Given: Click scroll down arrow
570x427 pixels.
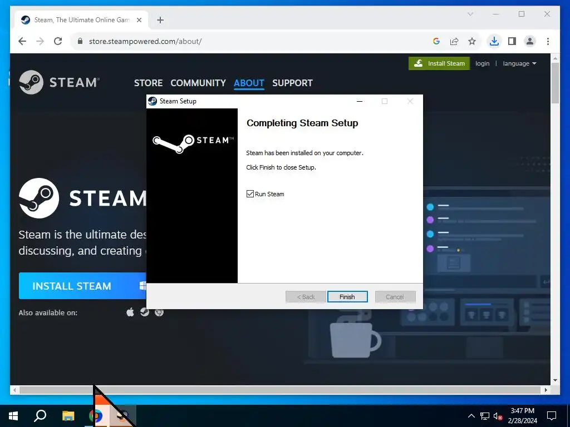Looking at the screenshot, I should [x=555, y=380].
